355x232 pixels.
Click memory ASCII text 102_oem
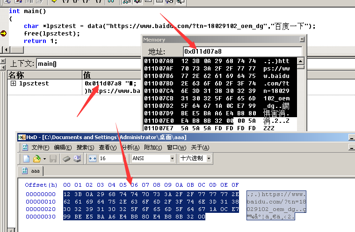point(276,98)
